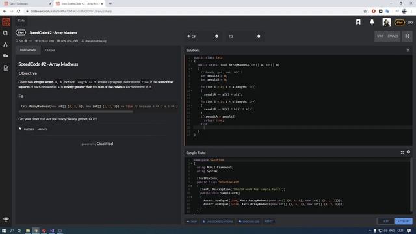The height and width of the screenshot is (234, 416).
Task: Open the kata author profile link
Action: click(96, 41)
